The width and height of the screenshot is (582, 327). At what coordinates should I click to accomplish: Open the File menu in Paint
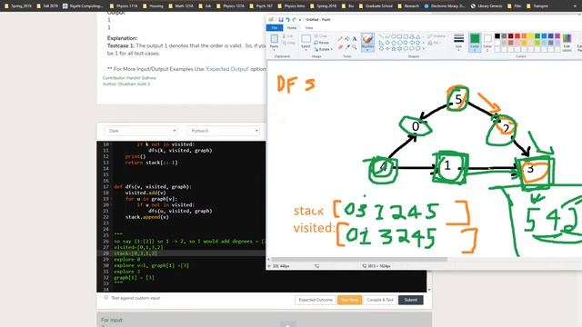(275, 28)
